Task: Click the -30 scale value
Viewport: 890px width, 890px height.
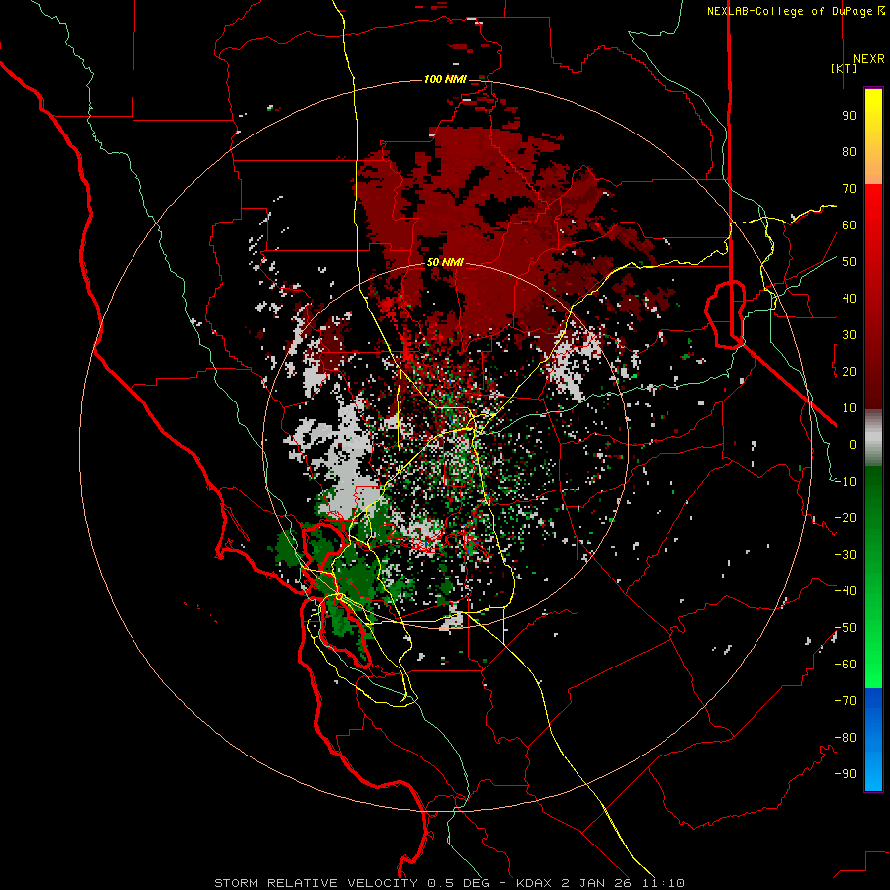Action: (x=845, y=555)
